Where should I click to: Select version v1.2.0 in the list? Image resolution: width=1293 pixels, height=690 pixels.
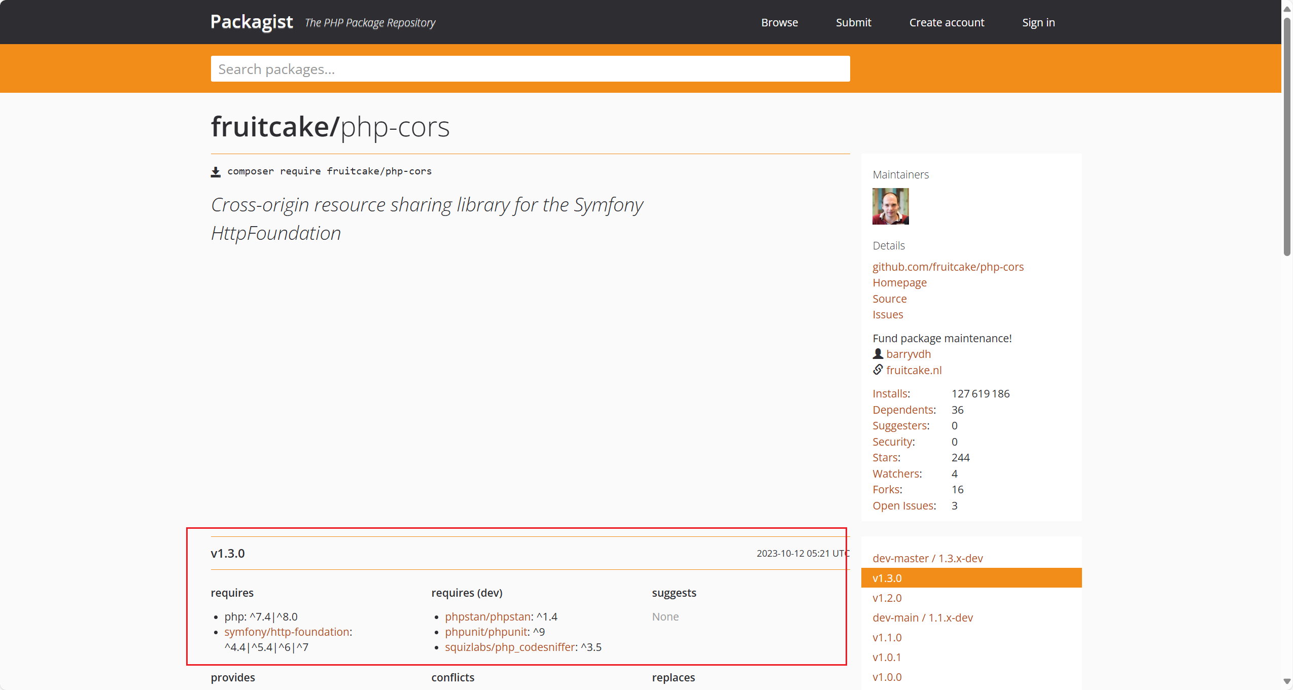point(887,598)
